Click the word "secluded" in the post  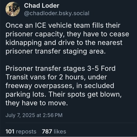99,86
